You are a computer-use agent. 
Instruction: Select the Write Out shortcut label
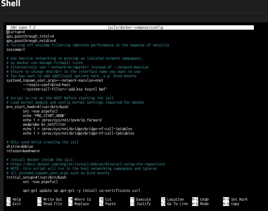click(53, 199)
